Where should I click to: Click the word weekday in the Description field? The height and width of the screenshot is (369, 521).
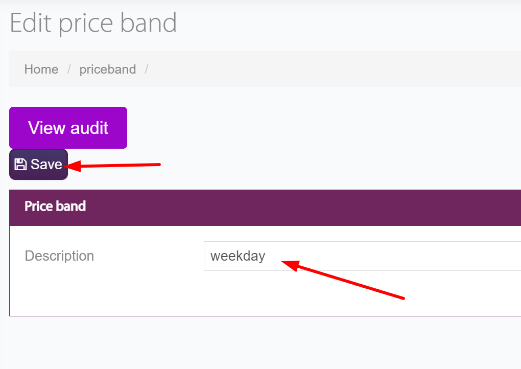238,256
